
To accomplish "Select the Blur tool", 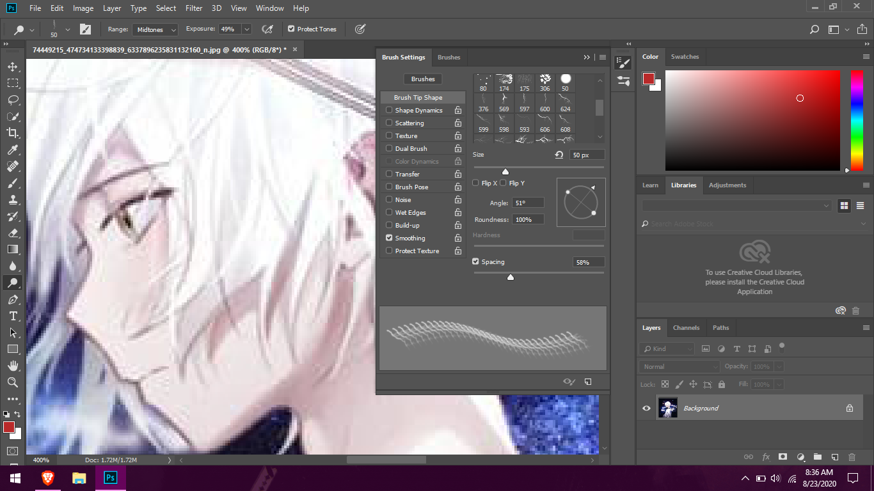I will [12, 266].
